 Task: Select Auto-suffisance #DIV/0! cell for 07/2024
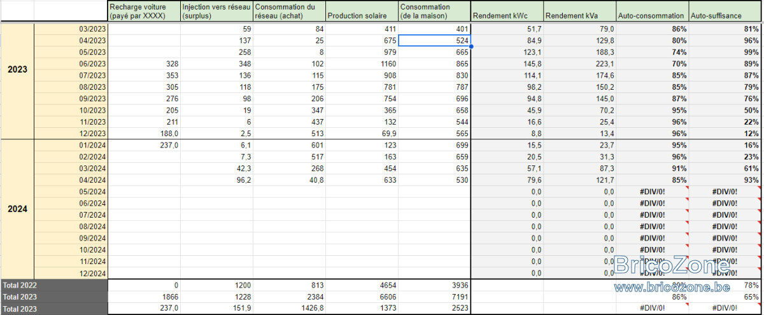(725, 214)
